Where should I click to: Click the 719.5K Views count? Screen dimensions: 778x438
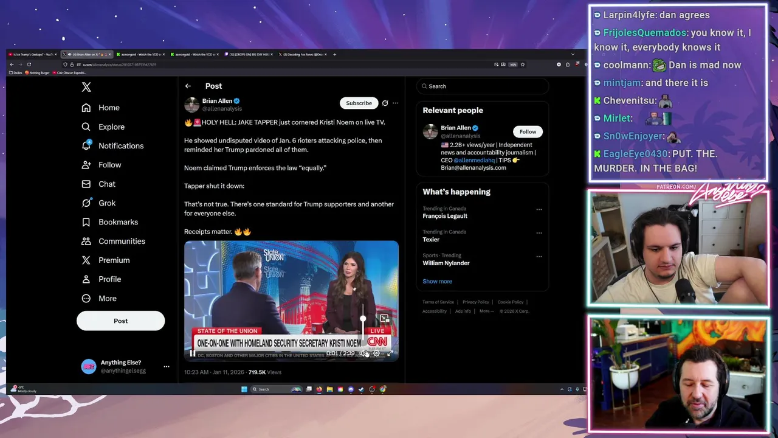point(264,372)
